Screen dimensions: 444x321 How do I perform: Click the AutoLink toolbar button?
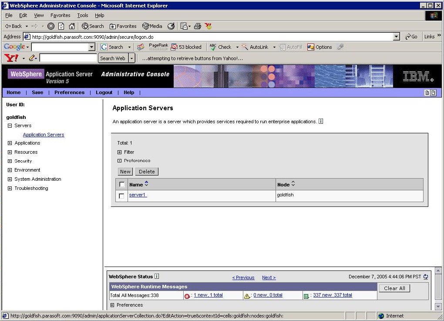(x=255, y=47)
